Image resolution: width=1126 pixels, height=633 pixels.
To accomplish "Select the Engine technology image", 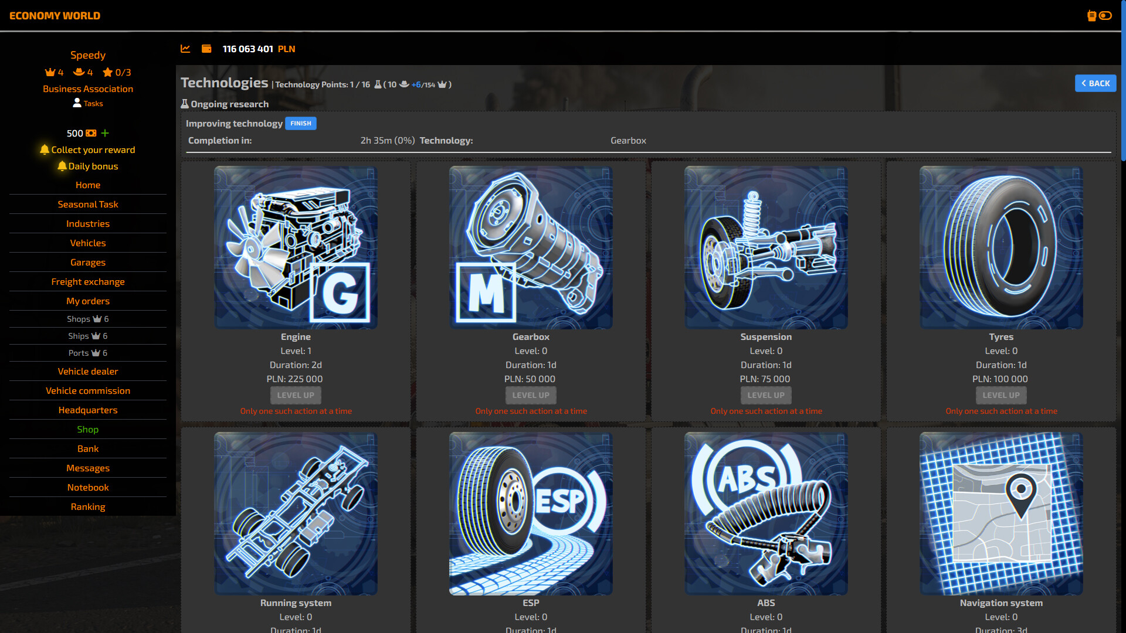I will coord(296,247).
